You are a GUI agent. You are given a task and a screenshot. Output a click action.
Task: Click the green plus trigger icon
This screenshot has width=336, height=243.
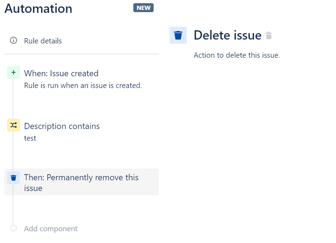click(x=13, y=72)
